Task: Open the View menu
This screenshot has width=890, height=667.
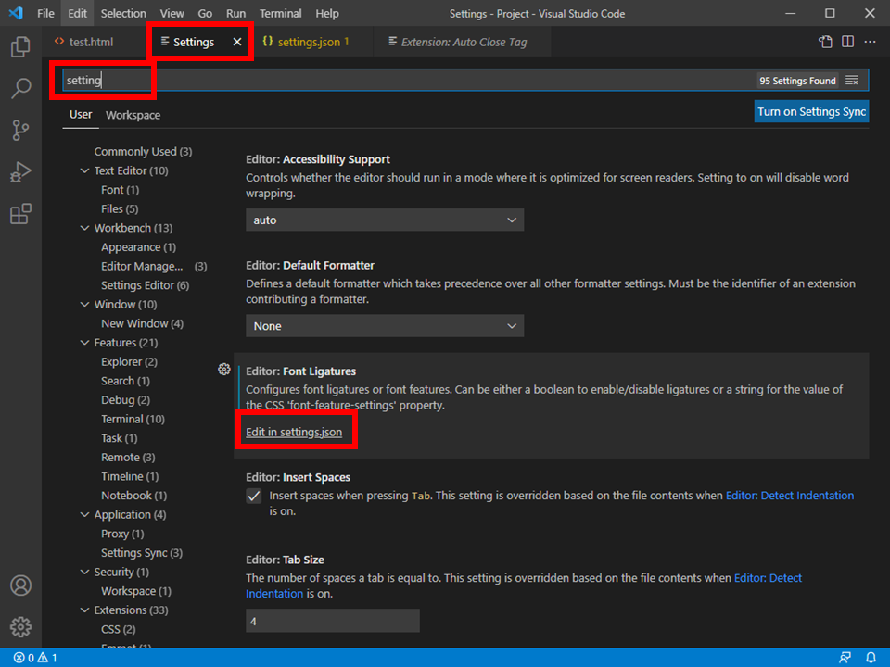Action: (x=172, y=13)
